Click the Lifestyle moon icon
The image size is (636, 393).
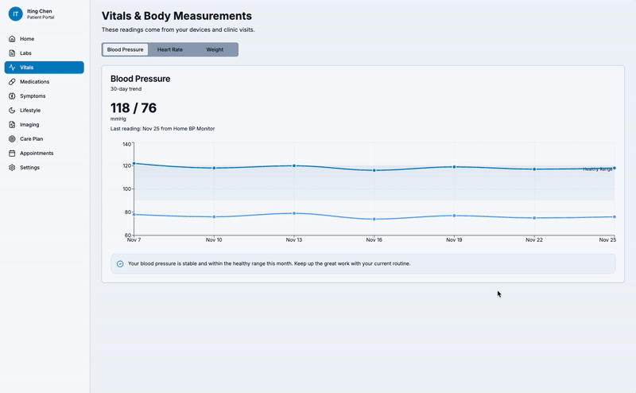point(12,111)
